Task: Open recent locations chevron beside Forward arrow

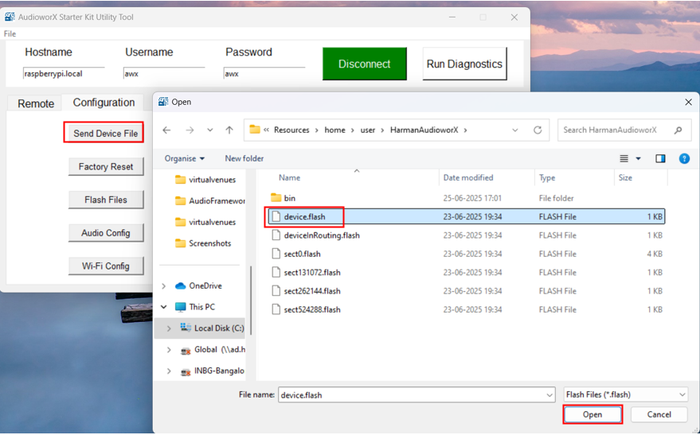Action: [x=209, y=130]
